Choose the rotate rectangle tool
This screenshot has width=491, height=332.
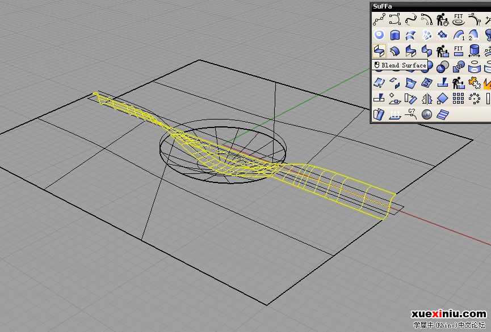[411, 99]
